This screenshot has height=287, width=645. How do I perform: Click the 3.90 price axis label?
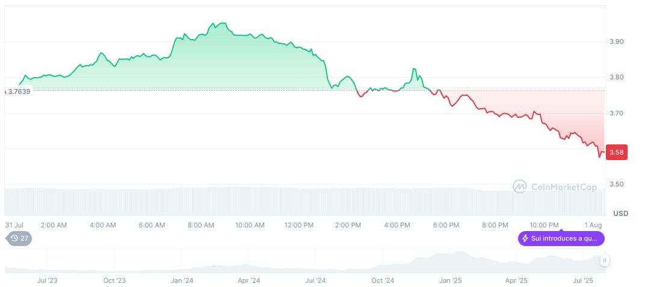616,42
